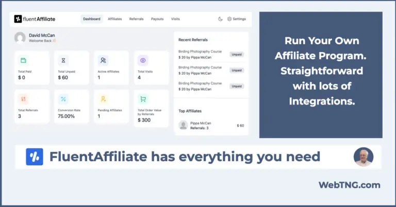The height and width of the screenshot is (207, 396).
Task: Click the Total Visits eye icon
Action: [x=143, y=60]
